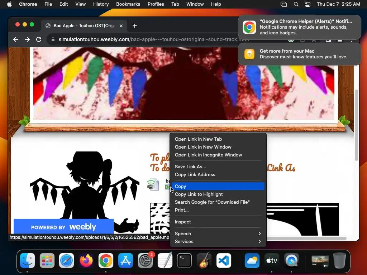Expand the Speech submenu
The height and width of the screenshot is (275, 367).
click(218, 233)
